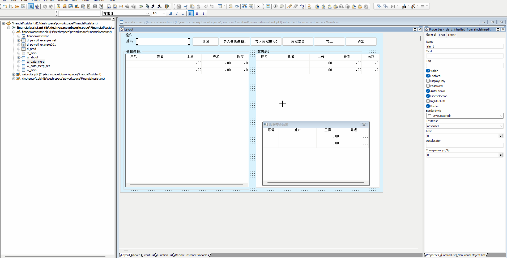This screenshot has width=507, height=258.
Task: Click the New object toolbar icon
Action: pos(5,6)
